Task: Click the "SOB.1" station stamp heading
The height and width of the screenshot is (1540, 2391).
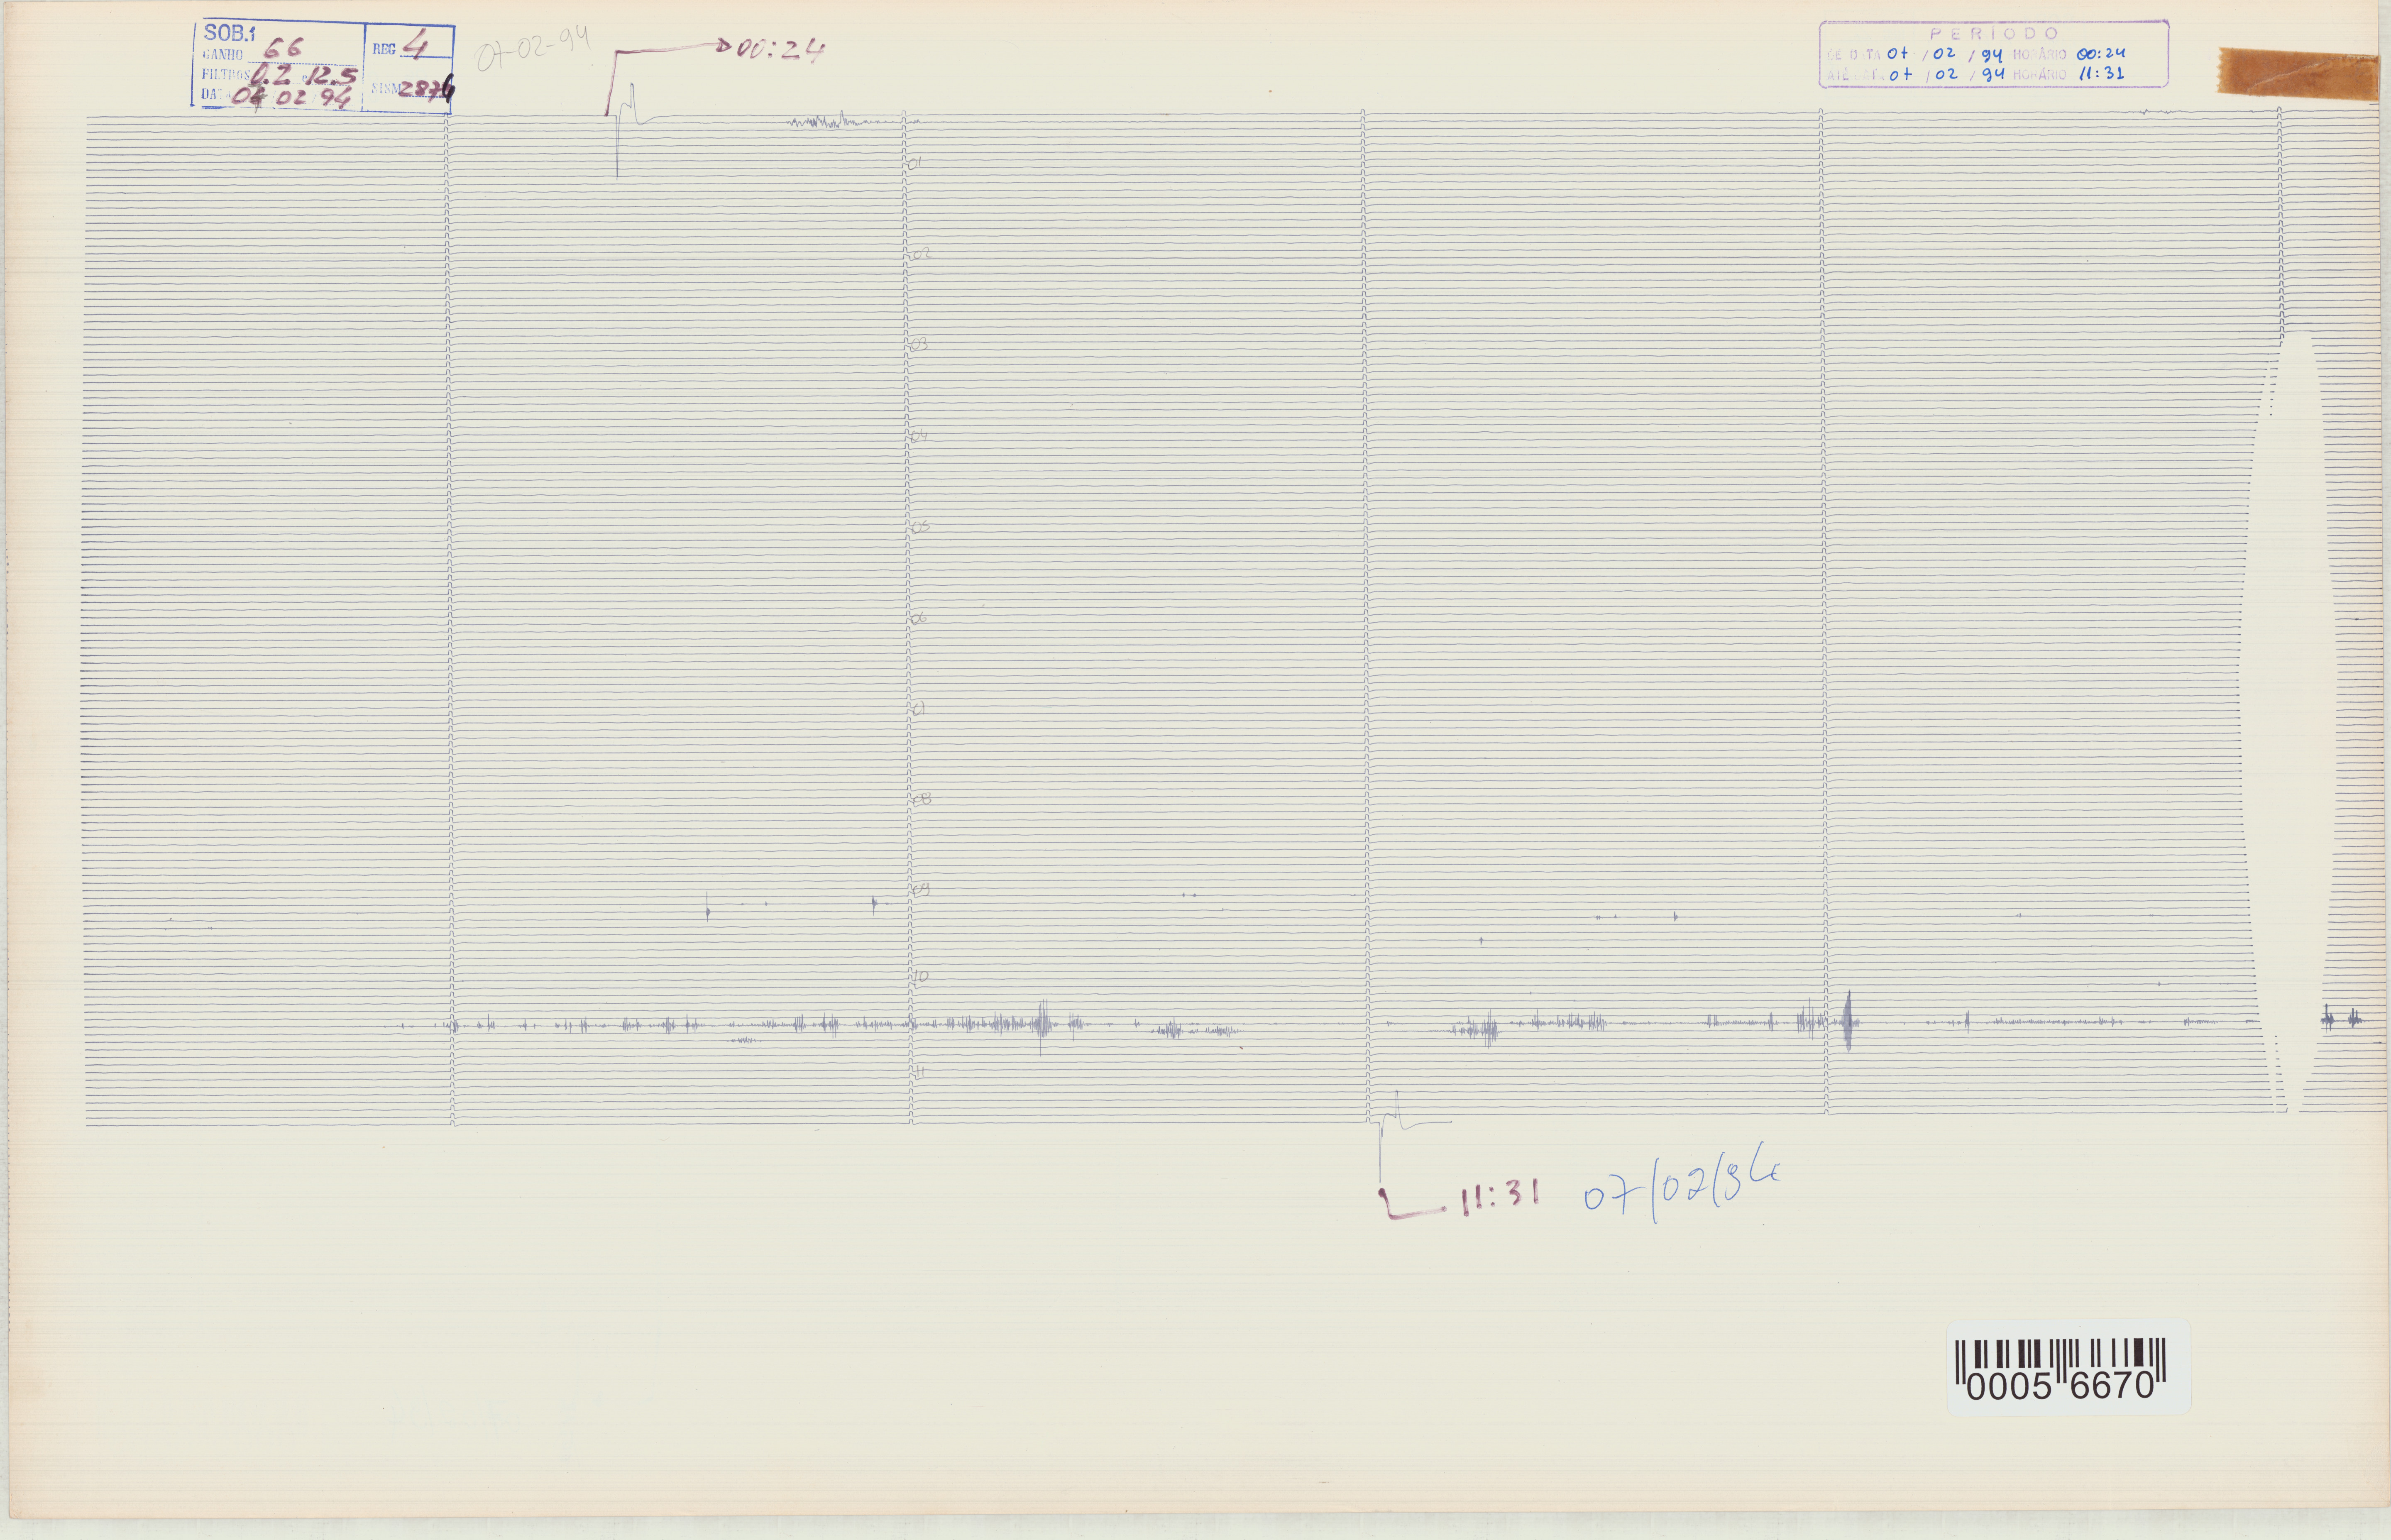Action: click(x=229, y=33)
